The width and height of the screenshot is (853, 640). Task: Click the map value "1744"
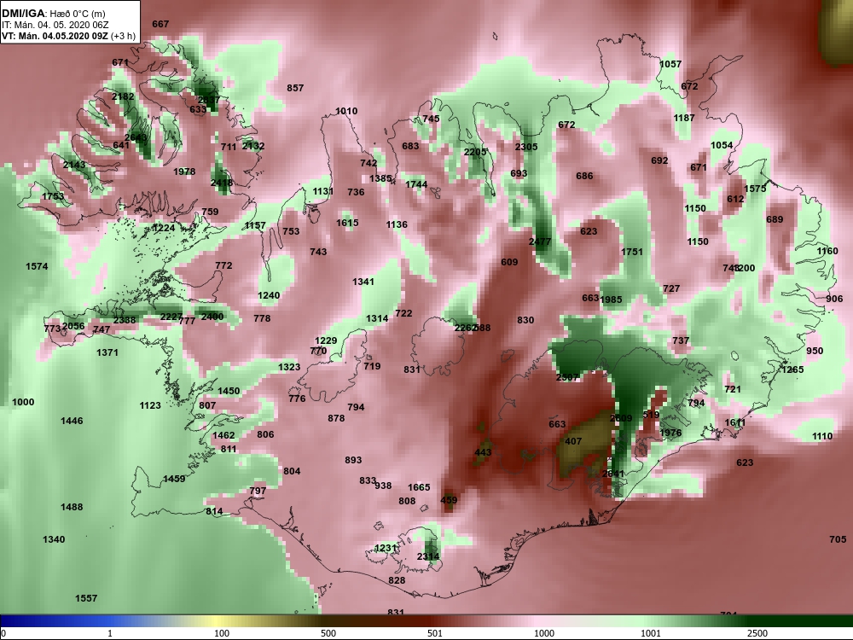click(x=416, y=184)
